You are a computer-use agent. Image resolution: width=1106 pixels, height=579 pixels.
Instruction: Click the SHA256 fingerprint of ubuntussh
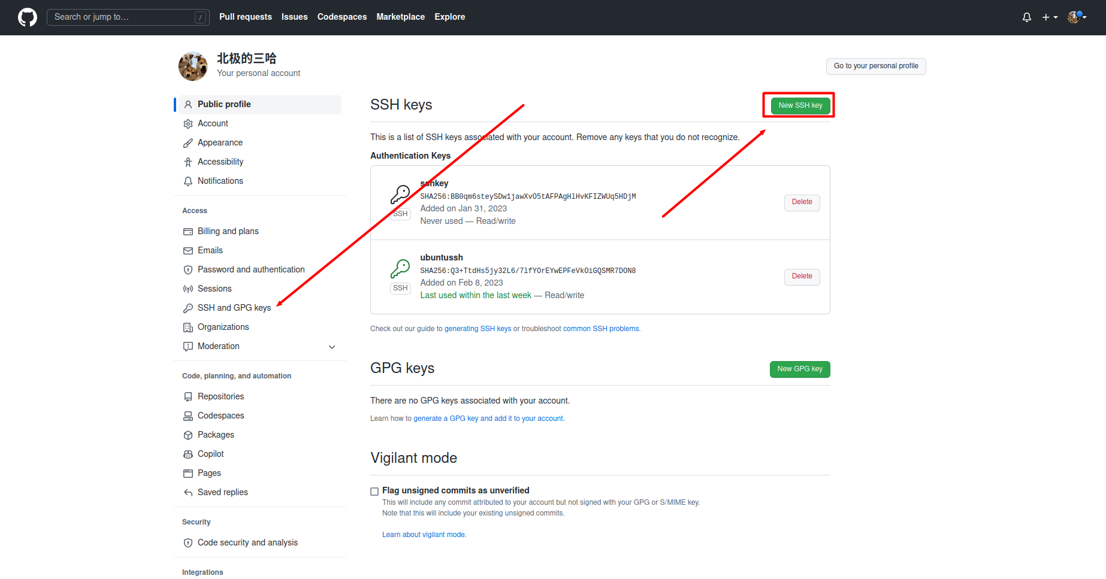pos(528,271)
